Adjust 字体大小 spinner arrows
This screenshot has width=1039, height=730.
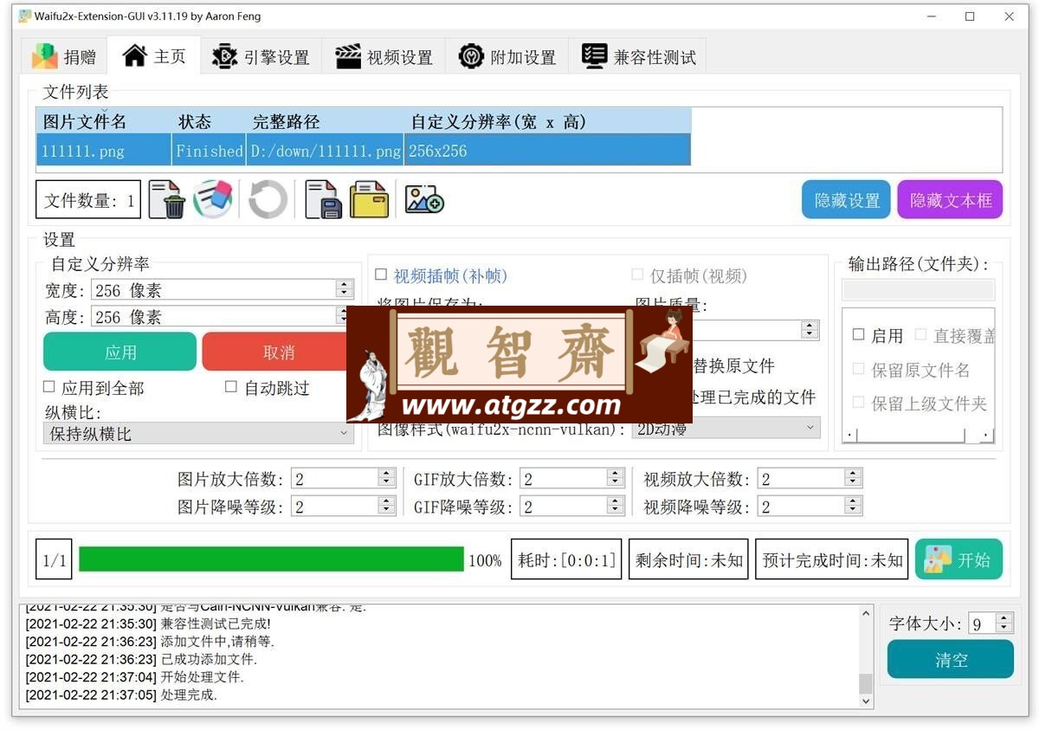[1004, 623]
